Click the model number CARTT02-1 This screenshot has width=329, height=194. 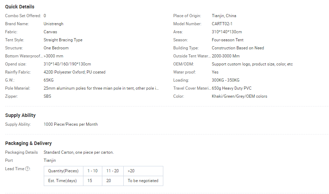(x=222, y=24)
